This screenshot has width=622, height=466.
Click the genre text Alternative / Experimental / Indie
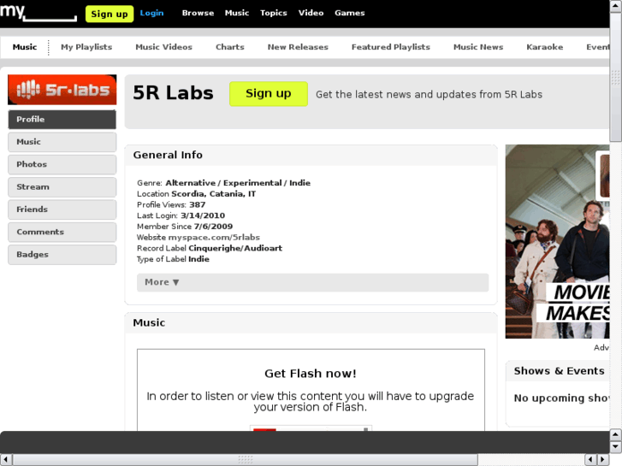click(238, 183)
